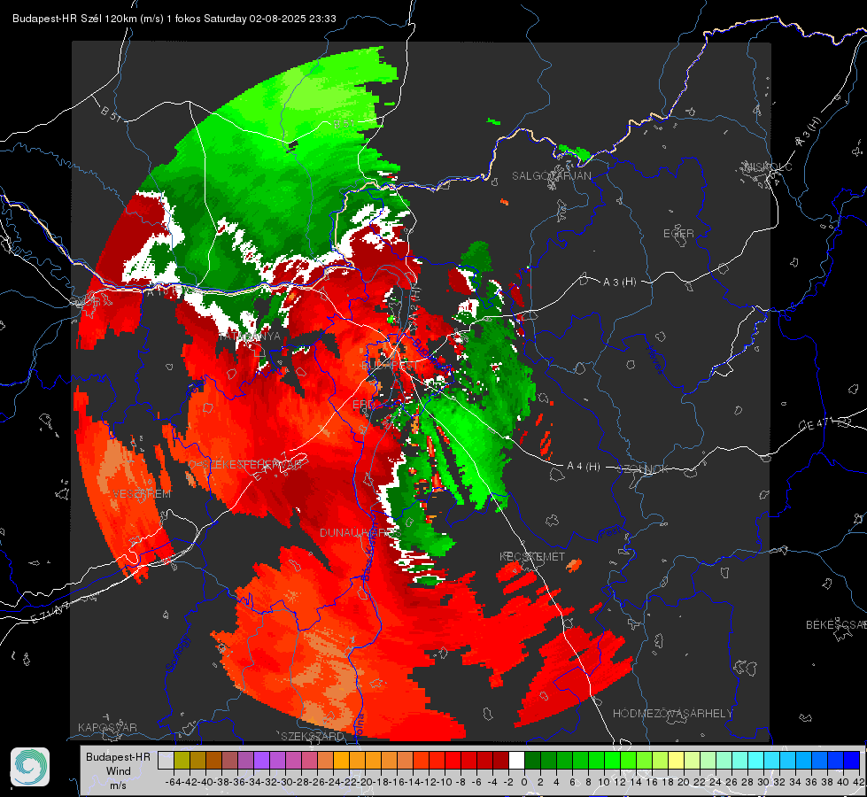The width and height of the screenshot is (867, 797).
Task: Click the BEKESCSABA label at map edge
Action: (x=836, y=624)
